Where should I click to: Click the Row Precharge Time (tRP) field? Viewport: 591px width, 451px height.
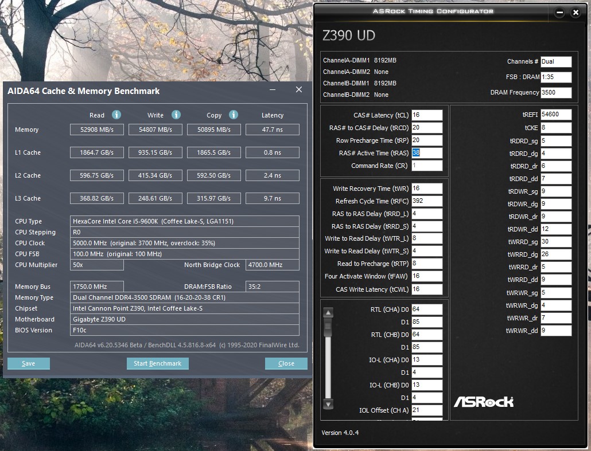427,140
